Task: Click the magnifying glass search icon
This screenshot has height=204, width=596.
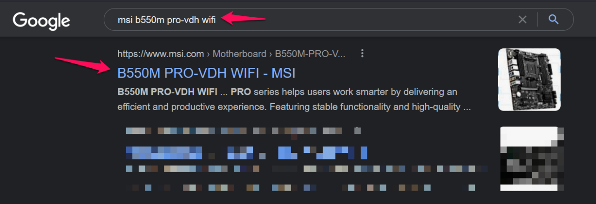Action: click(x=553, y=20)
